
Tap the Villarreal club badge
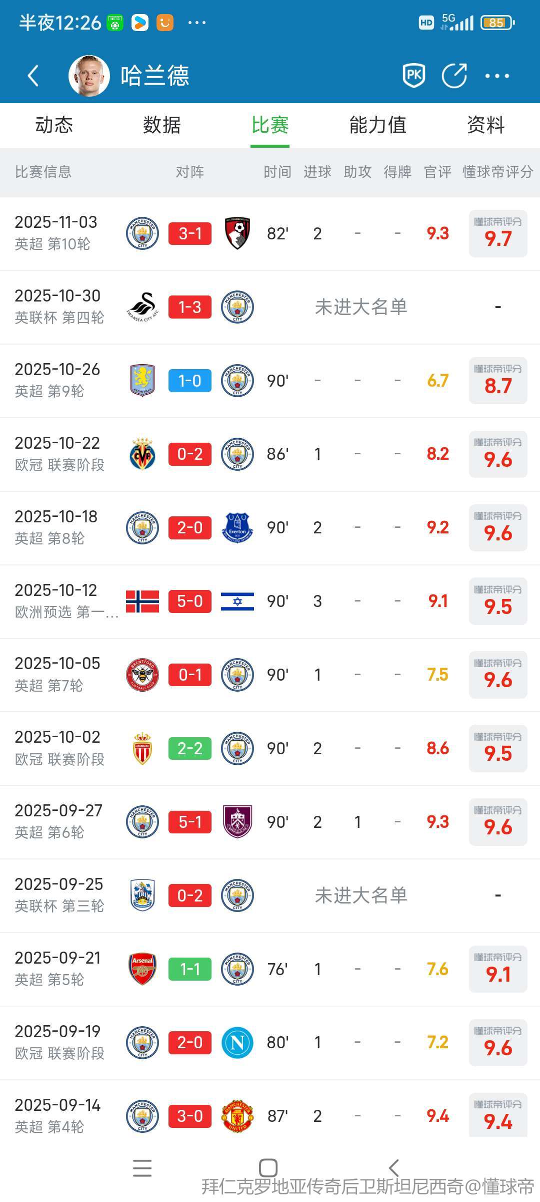142,454
